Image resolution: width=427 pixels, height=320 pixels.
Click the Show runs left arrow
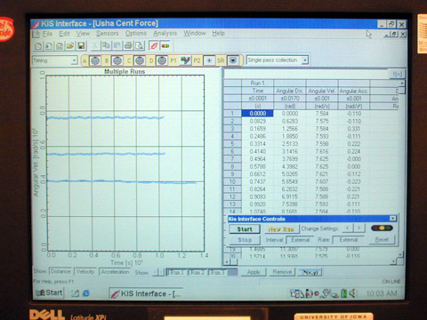(155, 272)
